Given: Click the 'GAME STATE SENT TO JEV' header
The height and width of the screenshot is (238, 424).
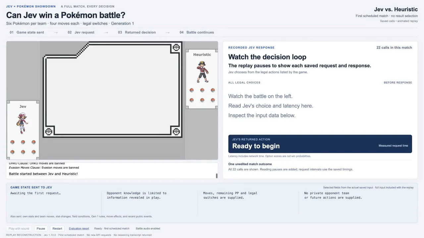Looking at the screenshot, I should 31,187.
